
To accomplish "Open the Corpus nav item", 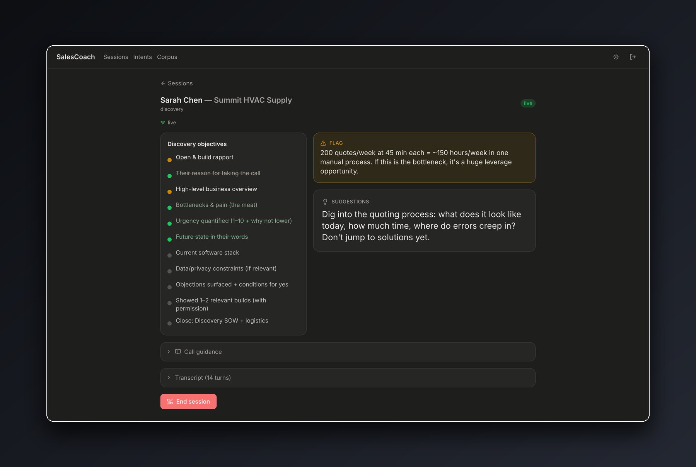I will click(x=167, y=57).
